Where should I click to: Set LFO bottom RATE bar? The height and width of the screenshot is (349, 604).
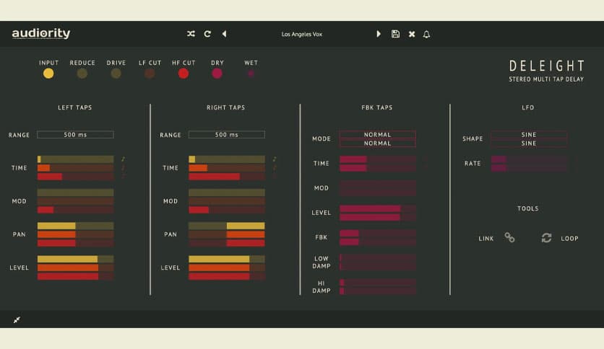(529, 167)
